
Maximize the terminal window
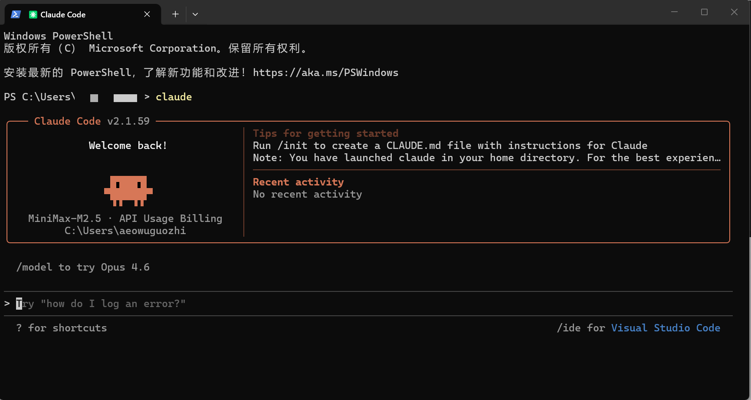[x=704, y=12]
